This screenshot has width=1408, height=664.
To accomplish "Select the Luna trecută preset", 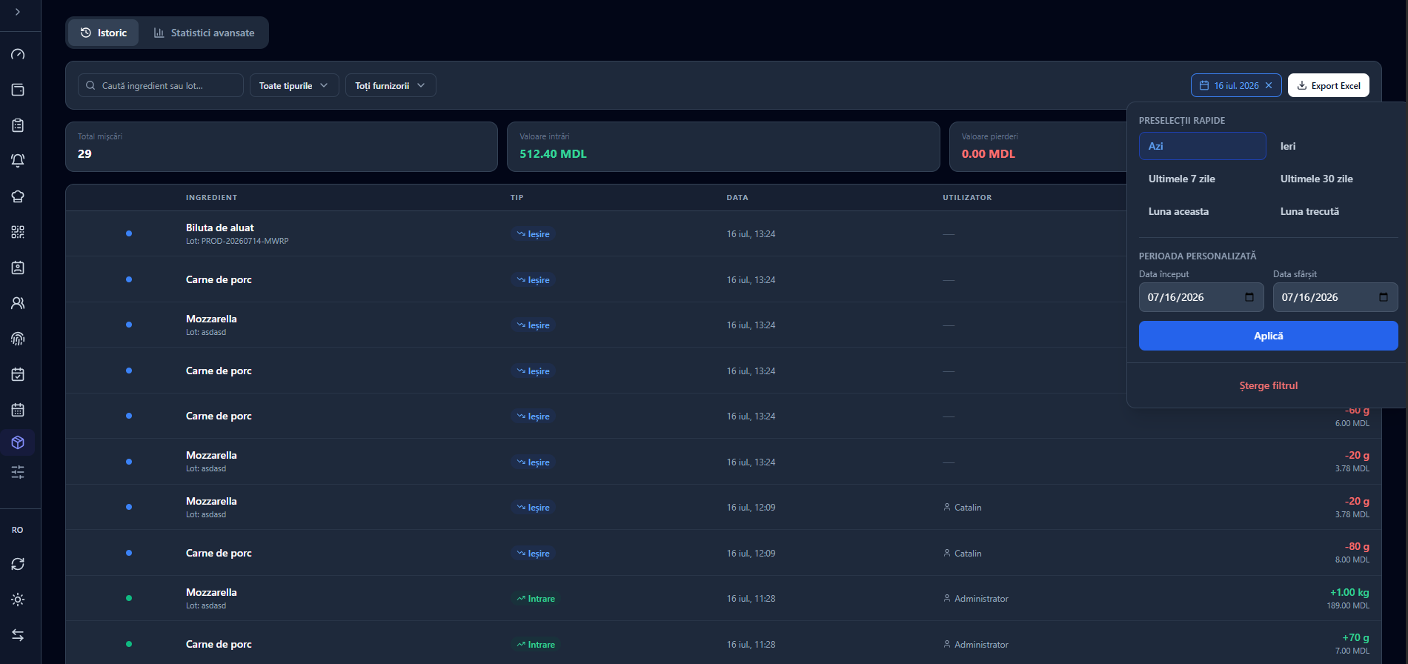I will coord(1334,211).
